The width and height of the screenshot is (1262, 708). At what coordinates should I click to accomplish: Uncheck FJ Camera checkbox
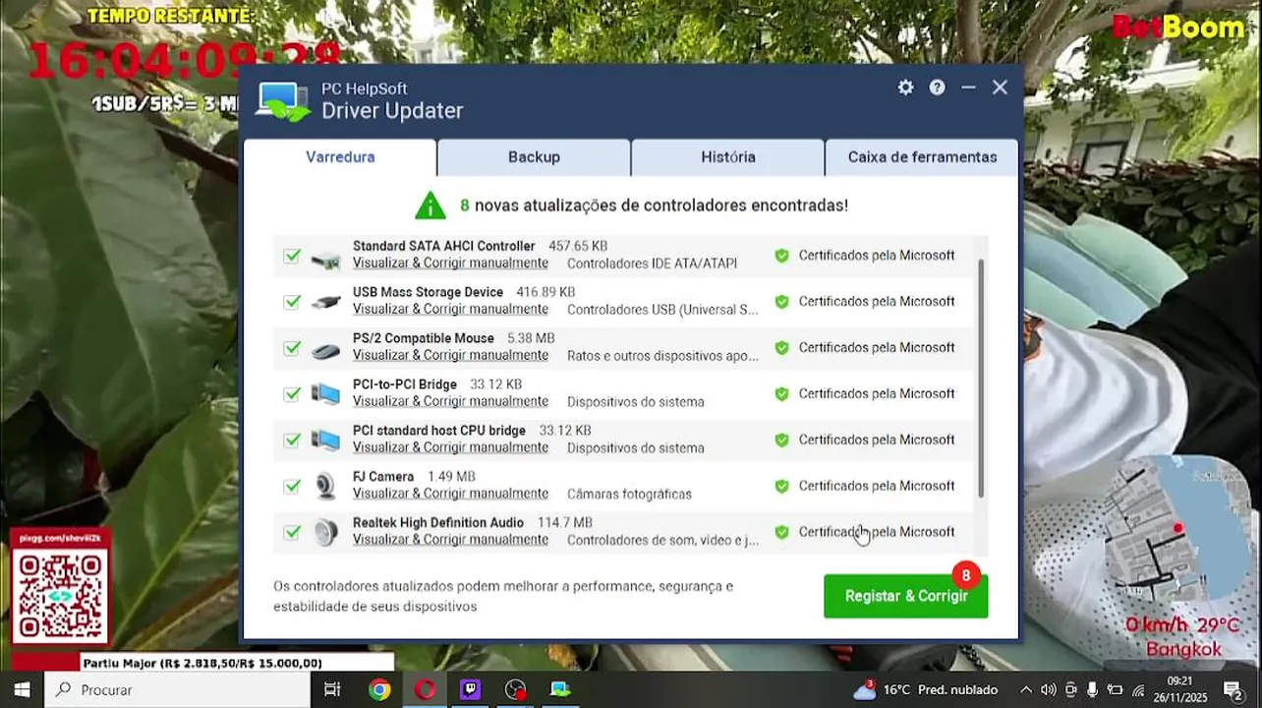[x=292, y=486]
